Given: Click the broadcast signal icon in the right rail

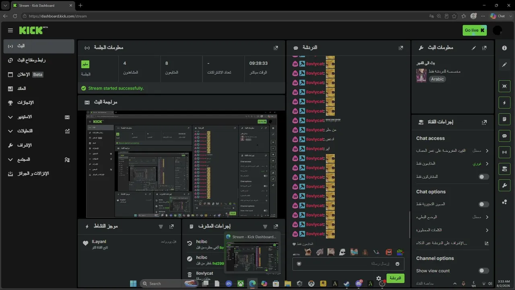Looking at the screenshot, I should click(x=505, y=153).
